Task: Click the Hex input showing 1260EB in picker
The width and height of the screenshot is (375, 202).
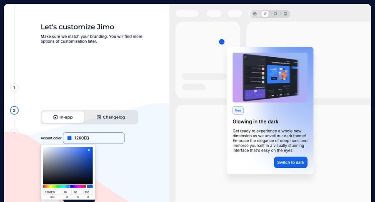Action: pyautogui.click(x=52, y=192)
